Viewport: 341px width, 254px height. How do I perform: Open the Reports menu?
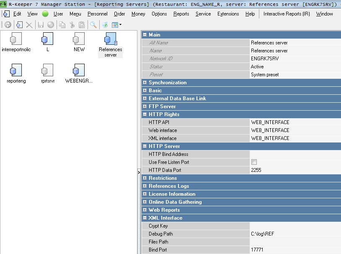pos(181,14)
